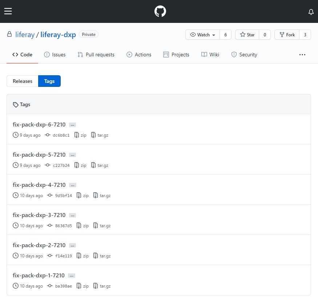Open the notifications bell
This screenshot has height=297, width=318.
point(311,12)
